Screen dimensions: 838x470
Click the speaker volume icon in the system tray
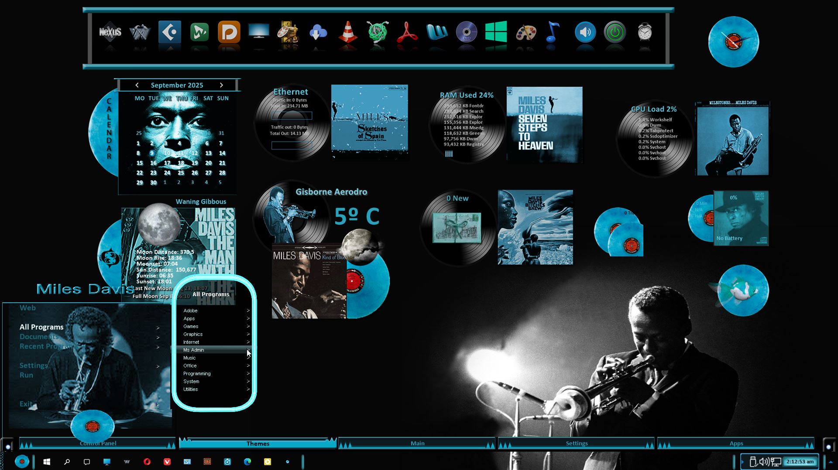coord(764,462)
